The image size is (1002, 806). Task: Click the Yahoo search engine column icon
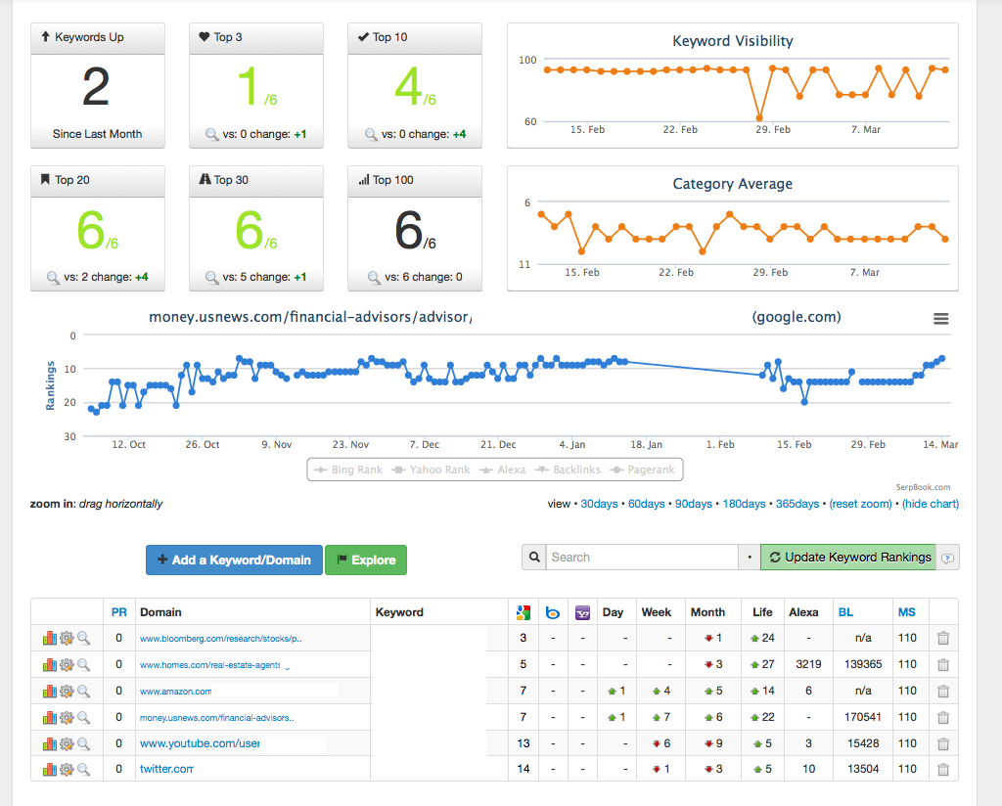pyautogui.click(x=582, y=612)
